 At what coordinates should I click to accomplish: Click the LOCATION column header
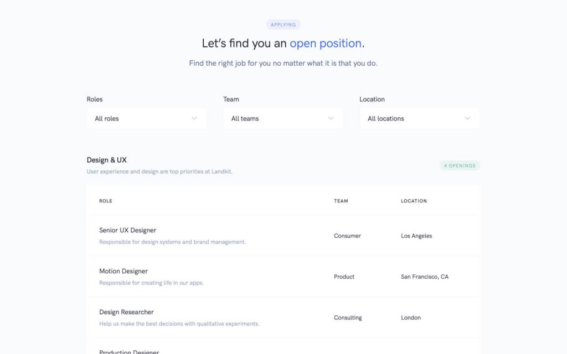coord(414,201)
